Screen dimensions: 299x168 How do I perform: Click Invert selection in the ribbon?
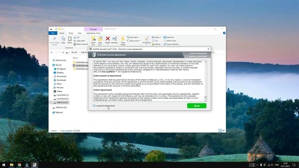point(171,44)
